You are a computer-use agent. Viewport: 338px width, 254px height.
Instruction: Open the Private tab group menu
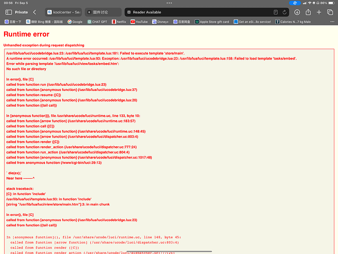tap(21, 12)
